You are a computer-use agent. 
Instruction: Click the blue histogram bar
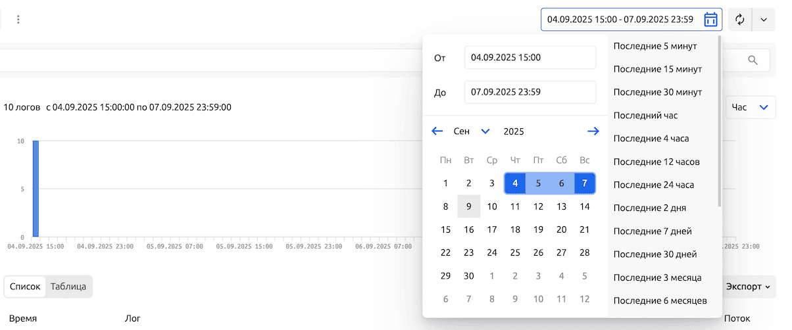click(36, 189)
